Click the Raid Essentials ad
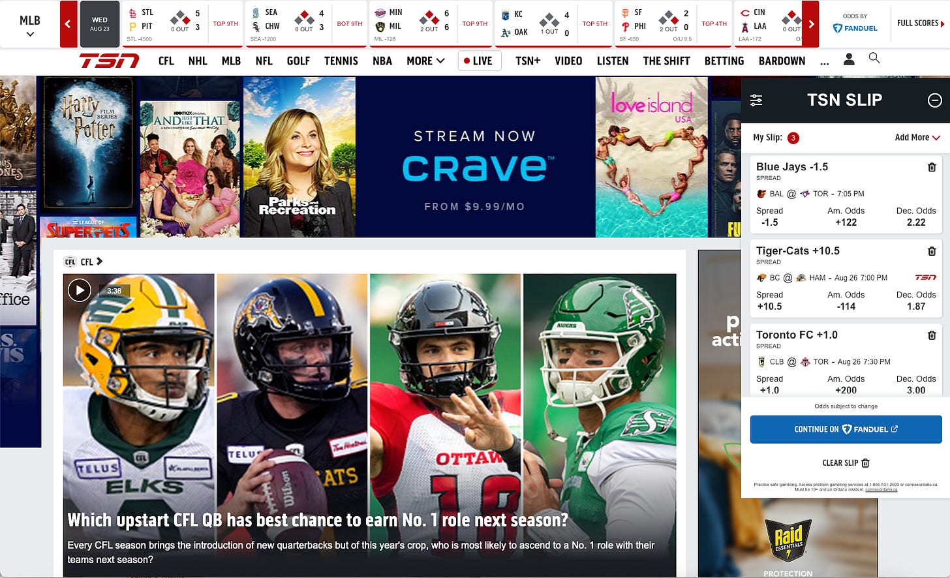Screen dimensions: 950x578 (788, 541)
